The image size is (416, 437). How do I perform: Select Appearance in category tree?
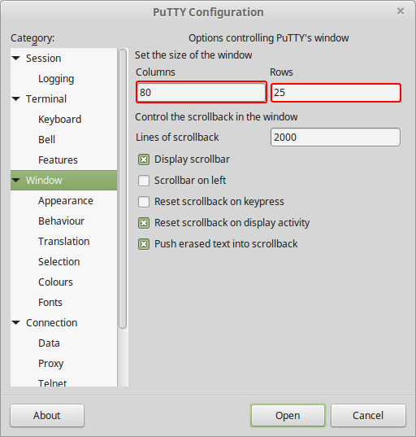[66, 201]
